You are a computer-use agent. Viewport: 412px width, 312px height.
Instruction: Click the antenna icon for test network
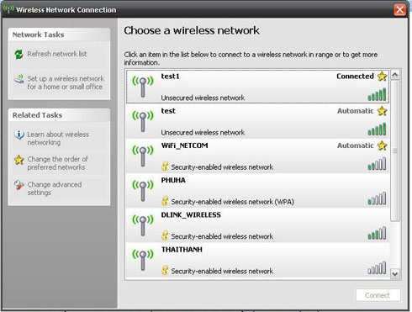click(143, 121)
